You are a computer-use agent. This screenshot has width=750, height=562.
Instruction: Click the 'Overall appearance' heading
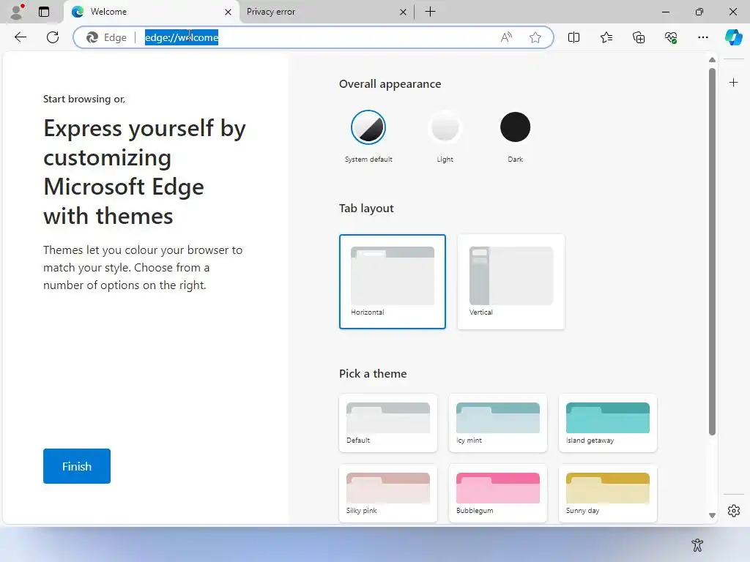[390, 84]
